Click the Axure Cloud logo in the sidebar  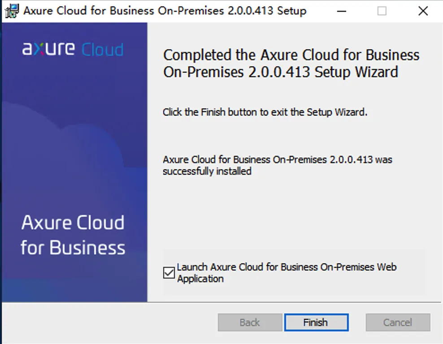(73, 49)
